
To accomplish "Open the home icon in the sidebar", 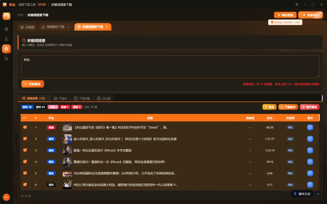I will tap(6, 29).
